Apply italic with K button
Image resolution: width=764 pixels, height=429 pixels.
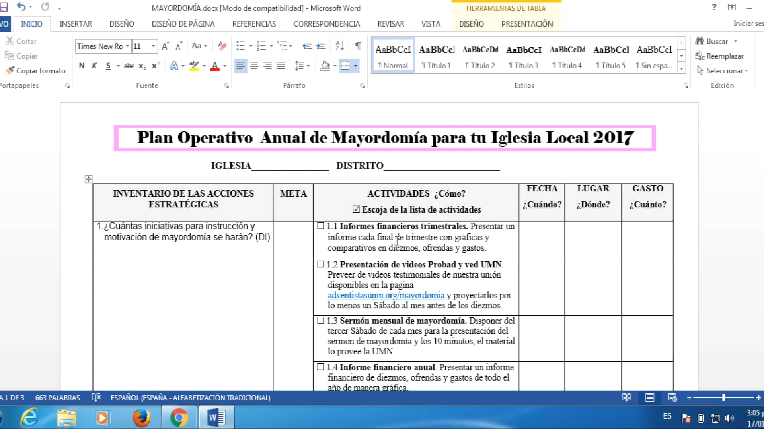coord(94,66)
